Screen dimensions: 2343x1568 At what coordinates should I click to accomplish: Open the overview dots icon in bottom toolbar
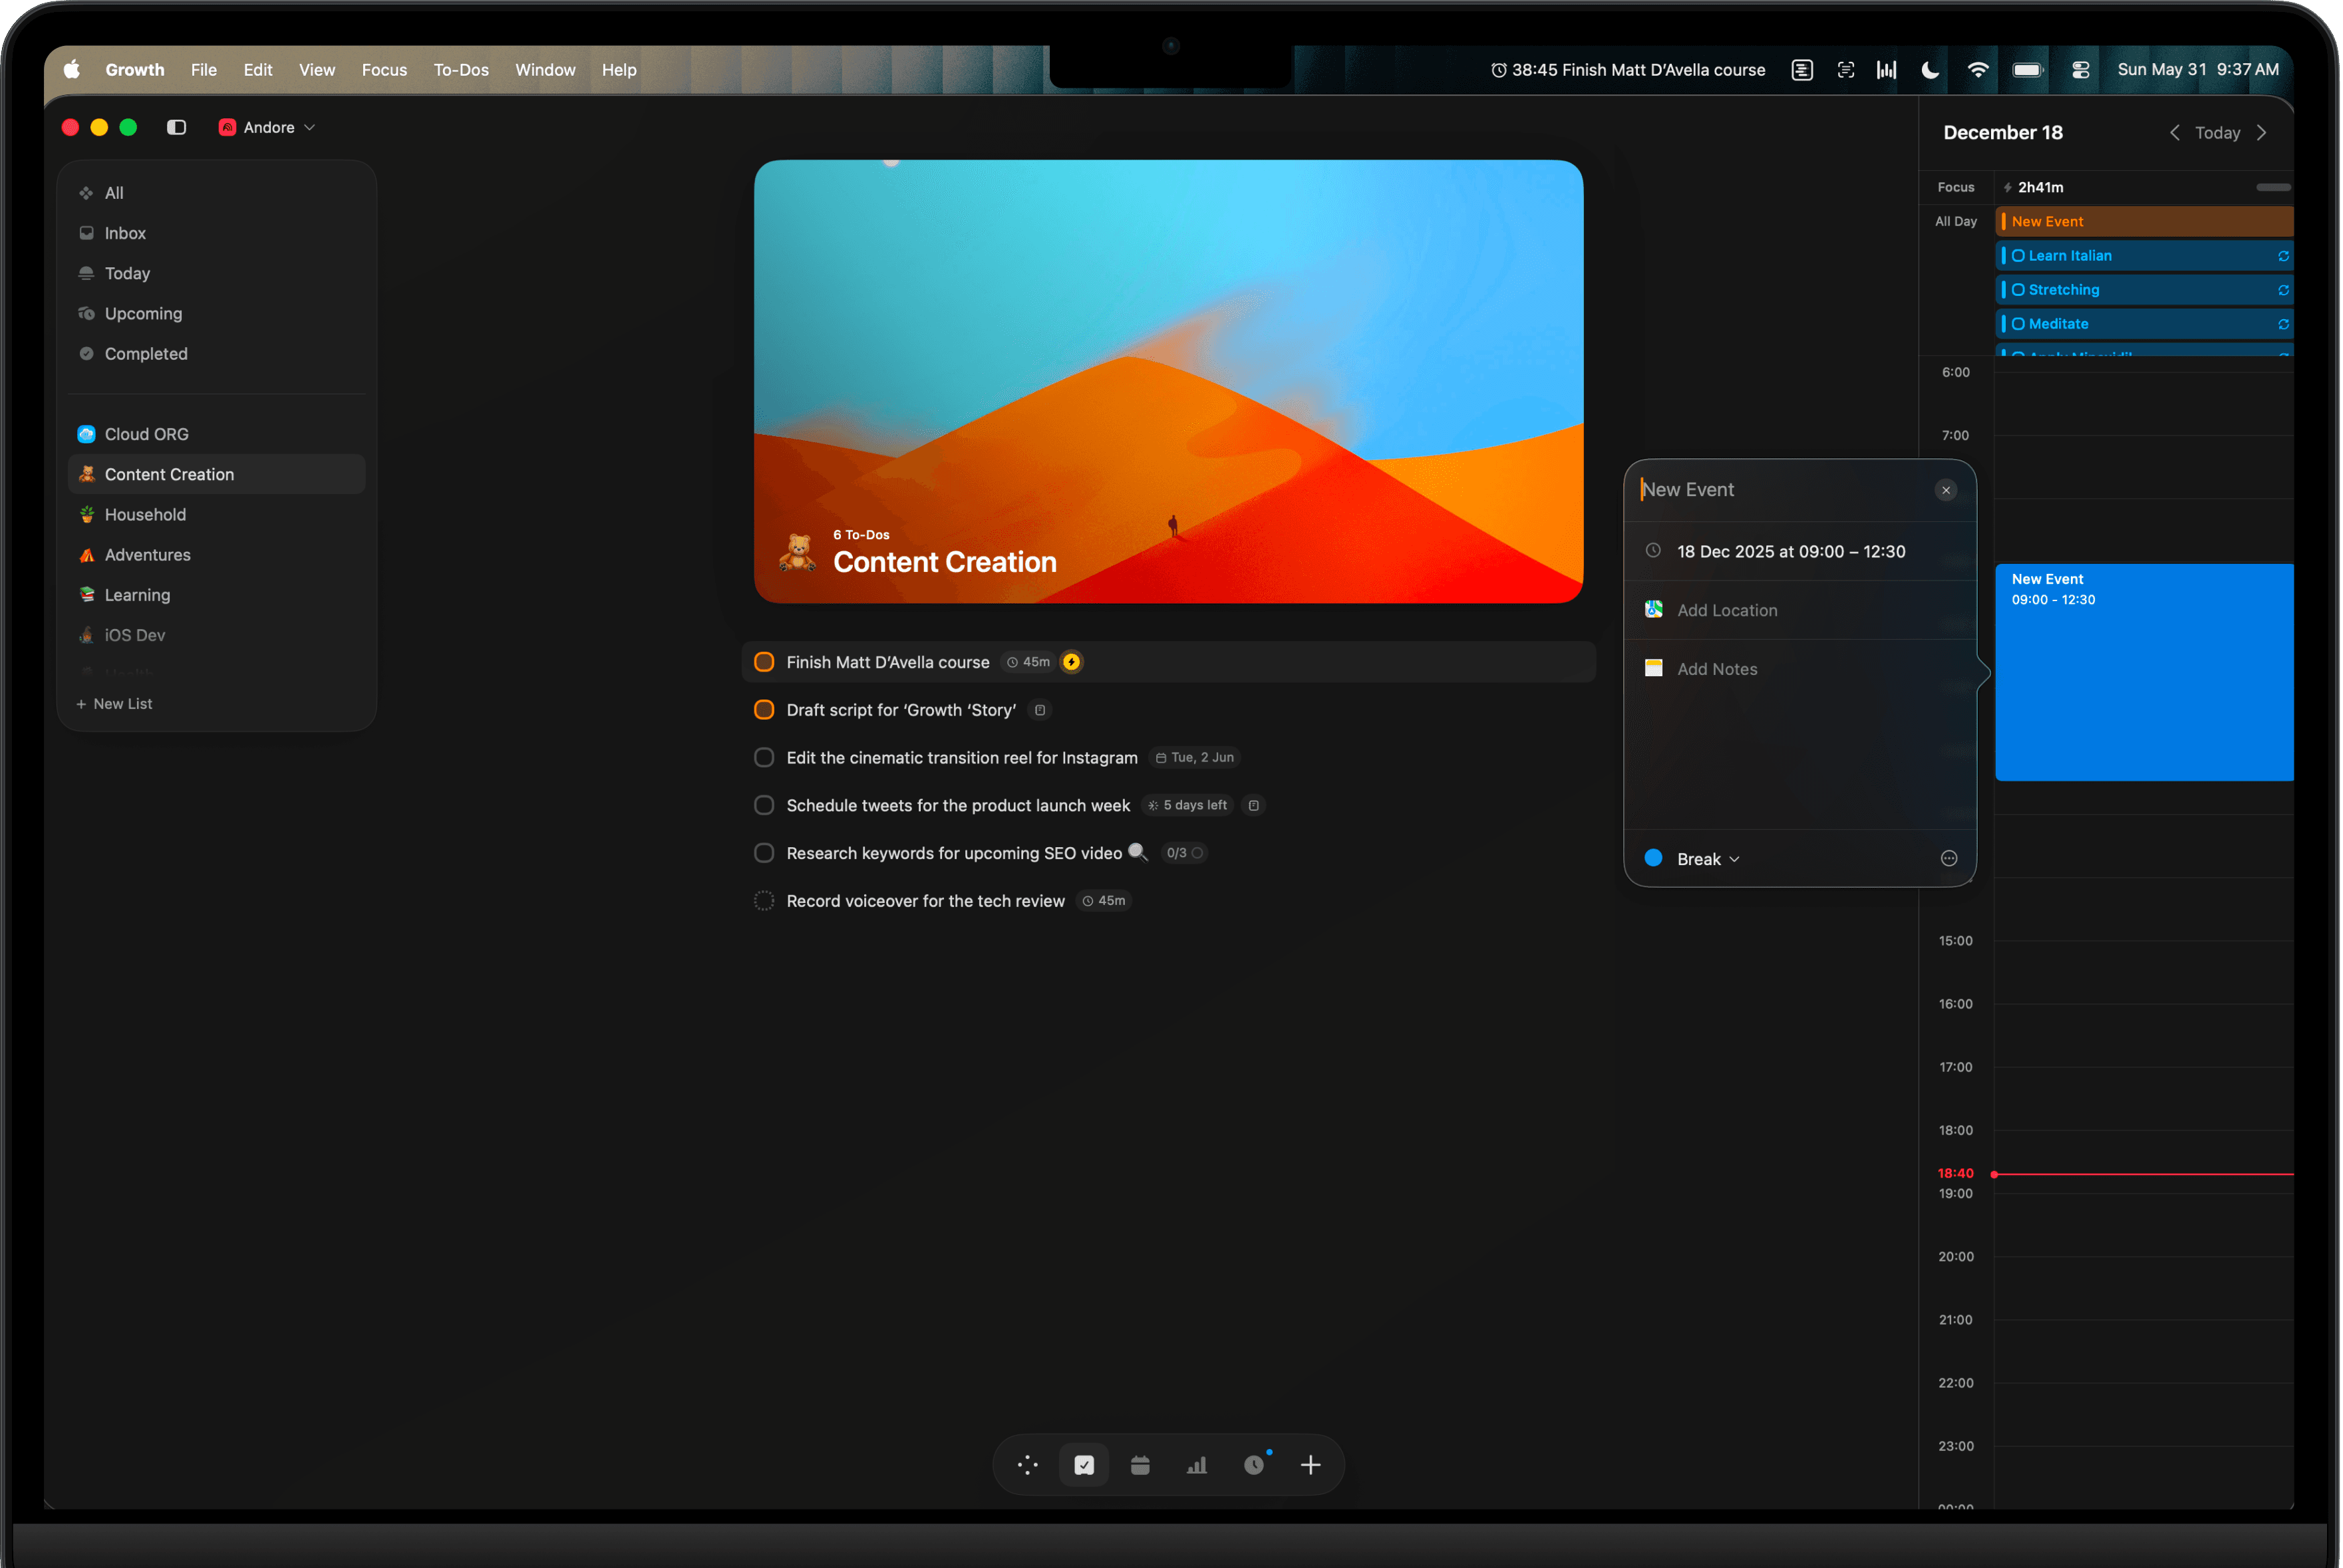click(1027, 1465)
